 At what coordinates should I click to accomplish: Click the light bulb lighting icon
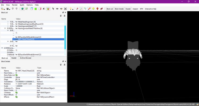[x=71, y=9]
